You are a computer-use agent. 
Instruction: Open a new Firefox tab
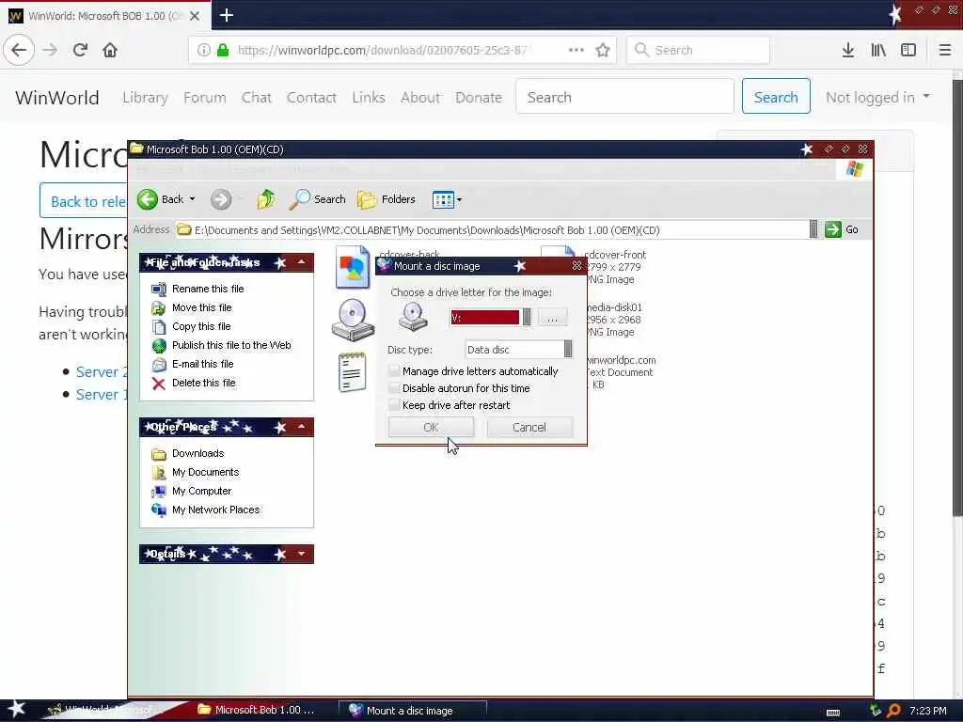click(227, 15)
